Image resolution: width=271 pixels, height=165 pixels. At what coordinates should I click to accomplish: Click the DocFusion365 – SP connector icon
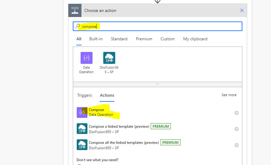pyautogui.click(x=109, y=58)
